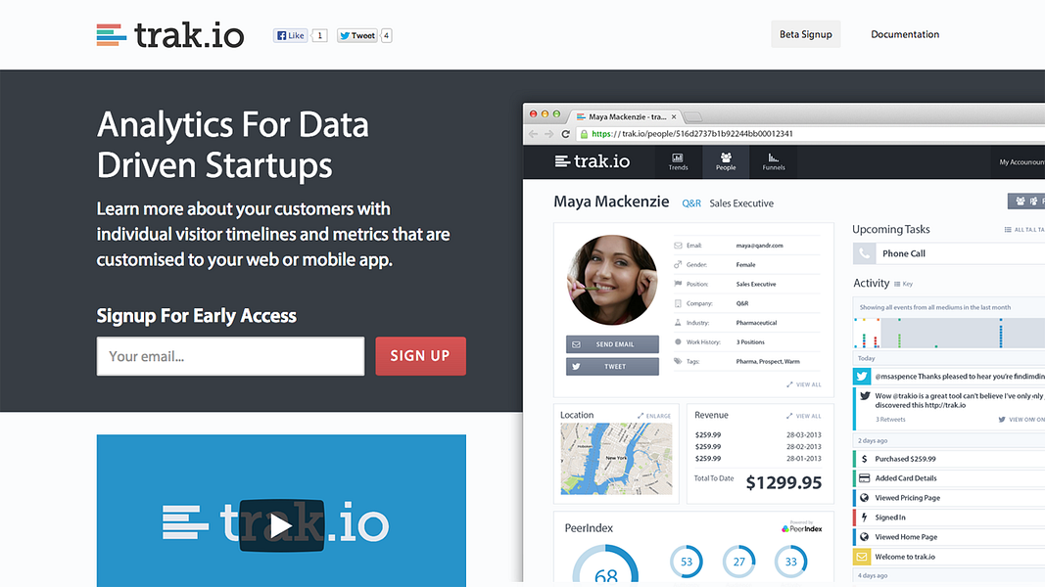The width and height of the screenshot is (1045, 587).
Task: Open the Trends tab in dashboard
Action: [x=678, y=161]
